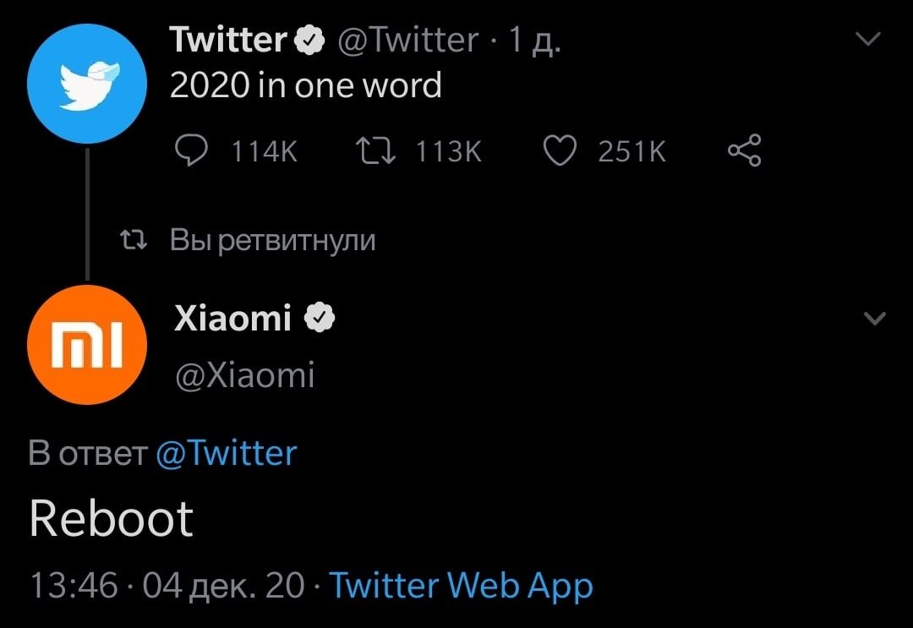Click the @Twitter handle next to the name
This screenshot has height=628, width=913.
point(405,38)
